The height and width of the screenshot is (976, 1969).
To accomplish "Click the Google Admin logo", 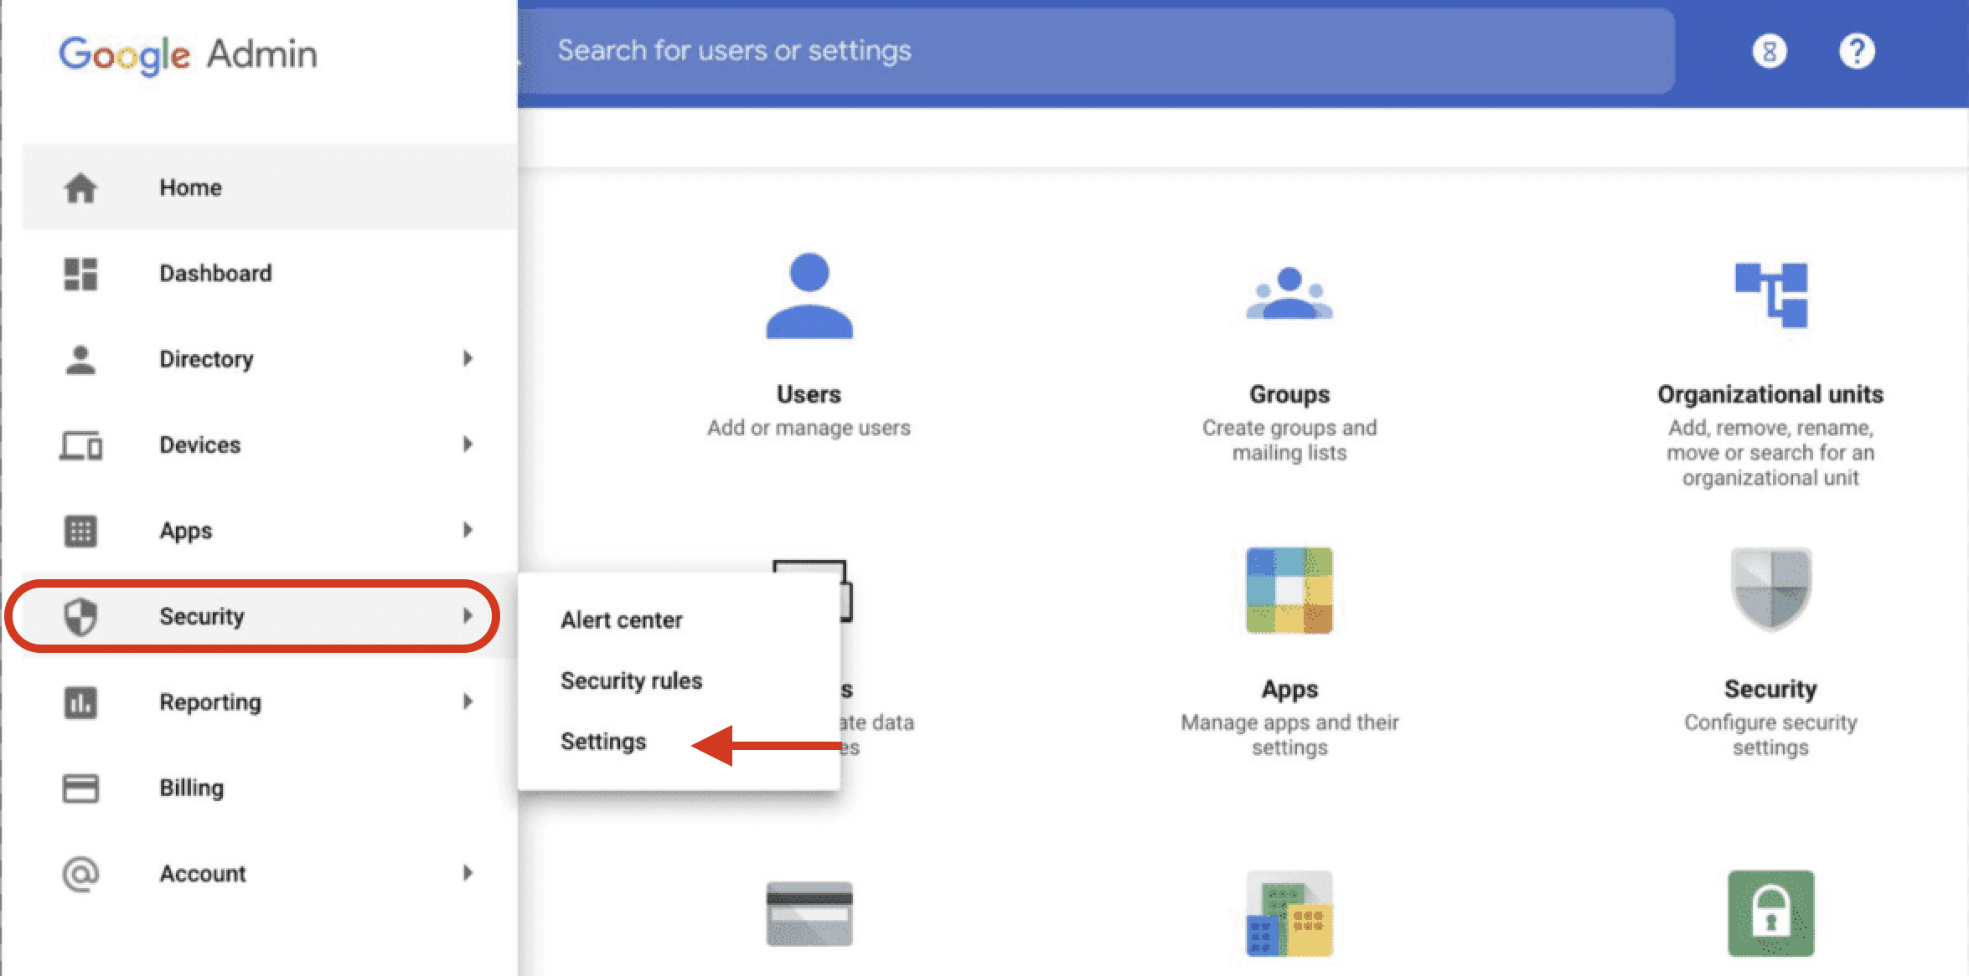I will [x=188, y=55].
